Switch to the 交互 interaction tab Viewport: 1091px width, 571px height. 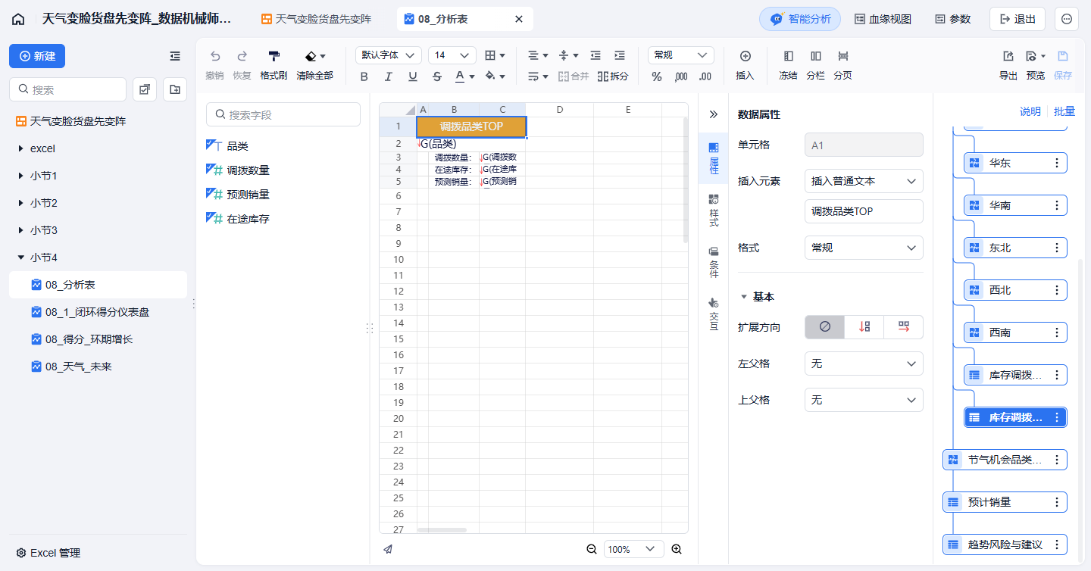click(713, 314)
